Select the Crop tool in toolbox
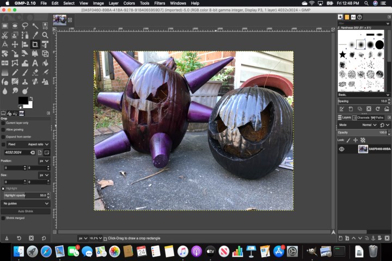The width and height of the screenshot is (392, 261). tap(35, 44)
